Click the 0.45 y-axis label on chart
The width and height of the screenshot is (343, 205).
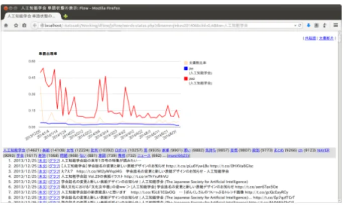tap(32, 78)
